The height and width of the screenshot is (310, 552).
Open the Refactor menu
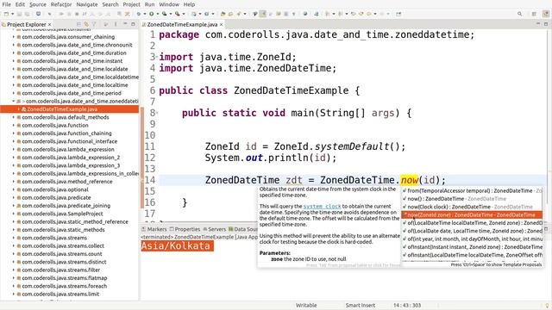click(x=61, y=4)
